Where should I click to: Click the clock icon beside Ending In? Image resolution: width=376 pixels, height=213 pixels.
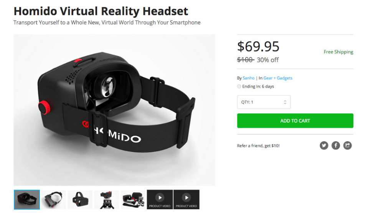click(239, 87)
